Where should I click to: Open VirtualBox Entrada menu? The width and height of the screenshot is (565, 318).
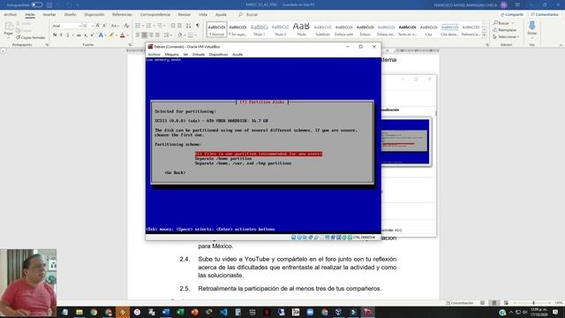pos(199,55)
